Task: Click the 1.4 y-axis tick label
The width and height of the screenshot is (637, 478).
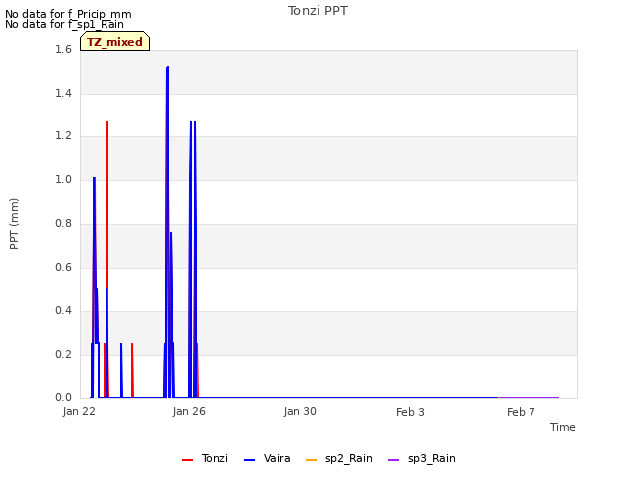Action: (x=63, y=93)
